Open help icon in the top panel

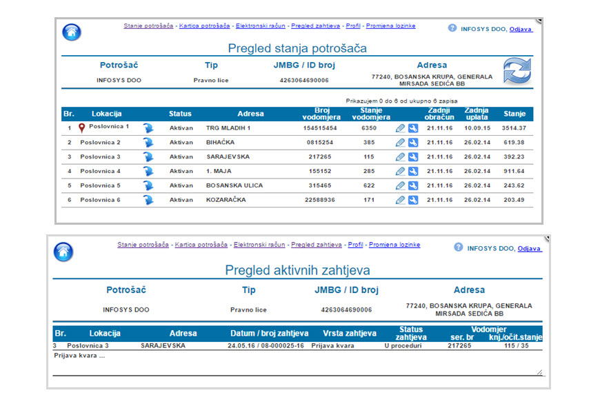[x=452, y=28]
